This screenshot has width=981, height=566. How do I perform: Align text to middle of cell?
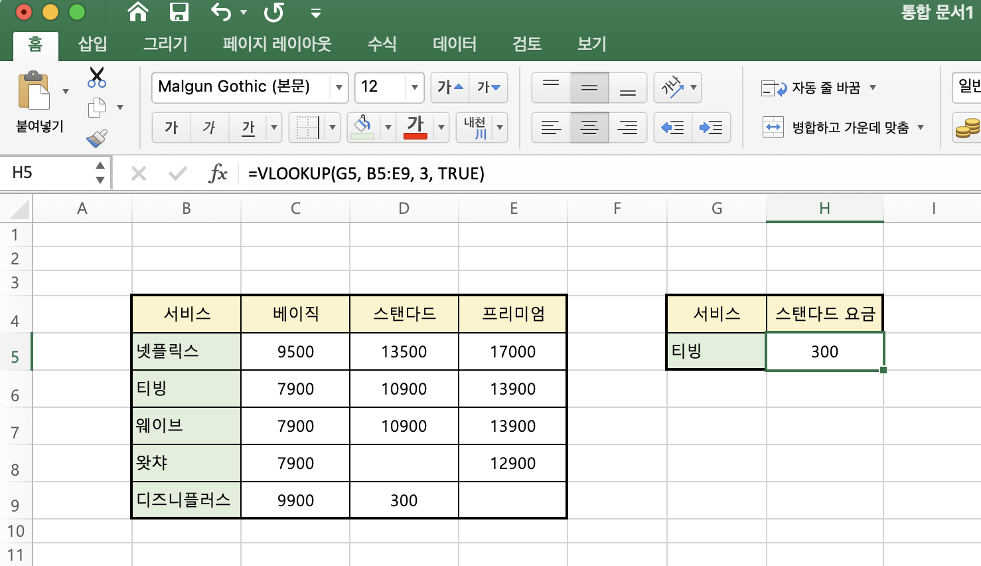[x=589, y=87]
